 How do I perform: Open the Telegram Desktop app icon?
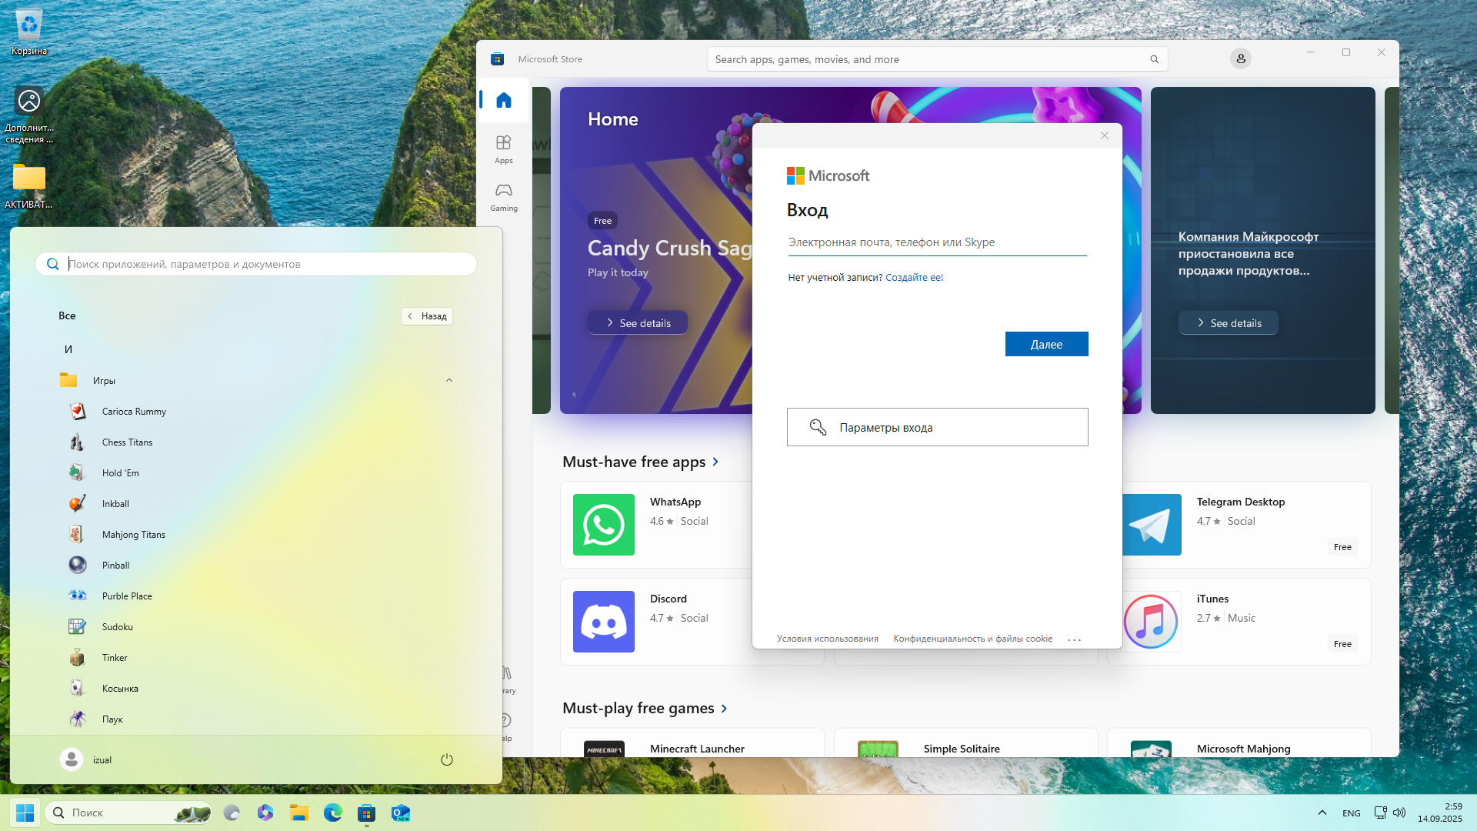(x=1151, y=525)
